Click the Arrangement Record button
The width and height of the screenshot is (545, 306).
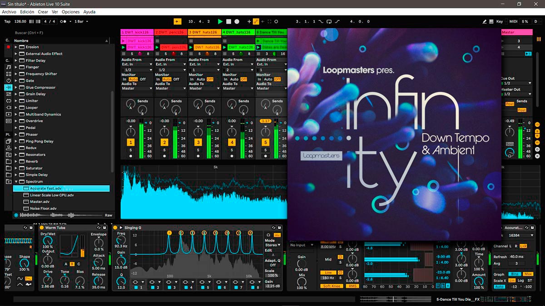237,21
